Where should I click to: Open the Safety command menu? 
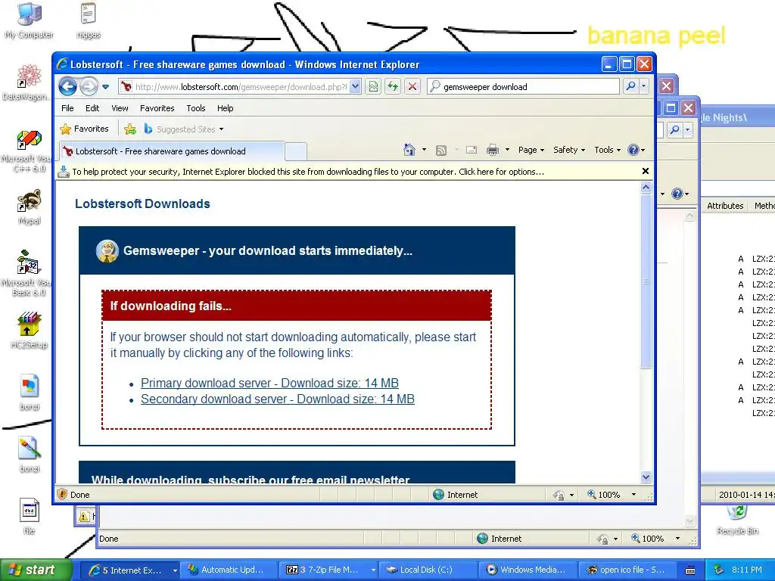[x=569, y=150]
